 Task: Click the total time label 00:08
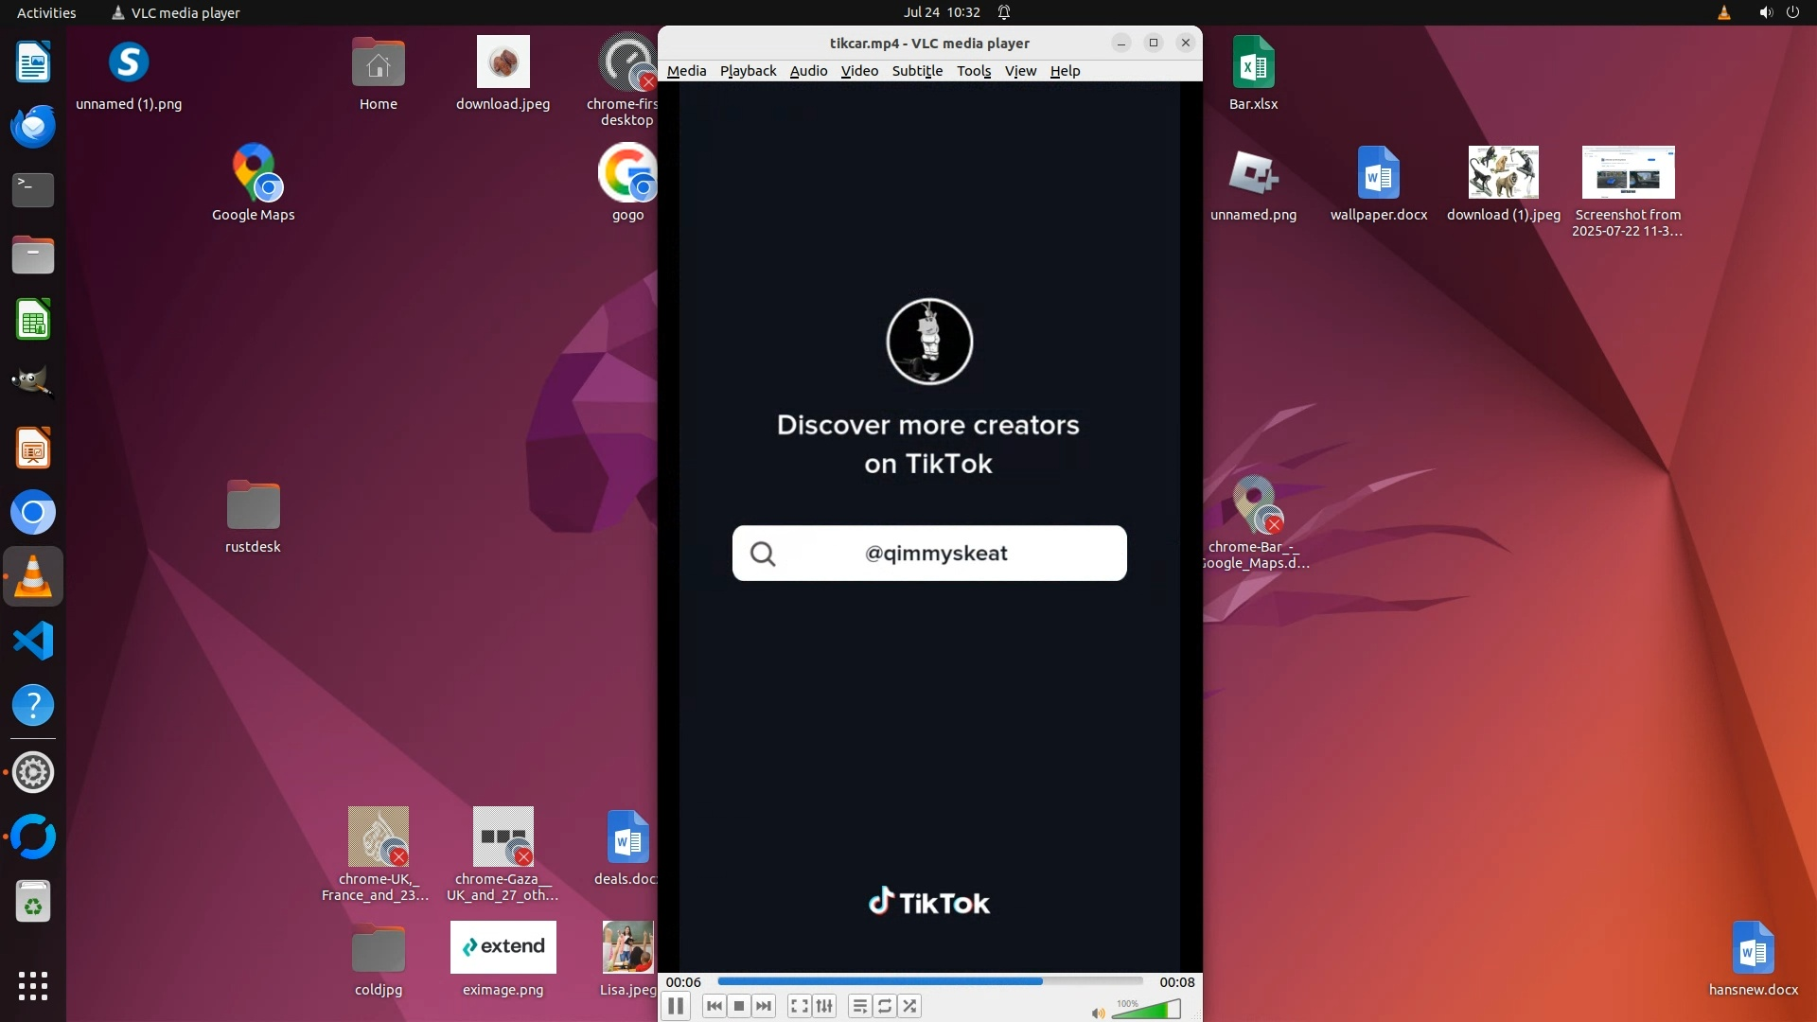1177,982
